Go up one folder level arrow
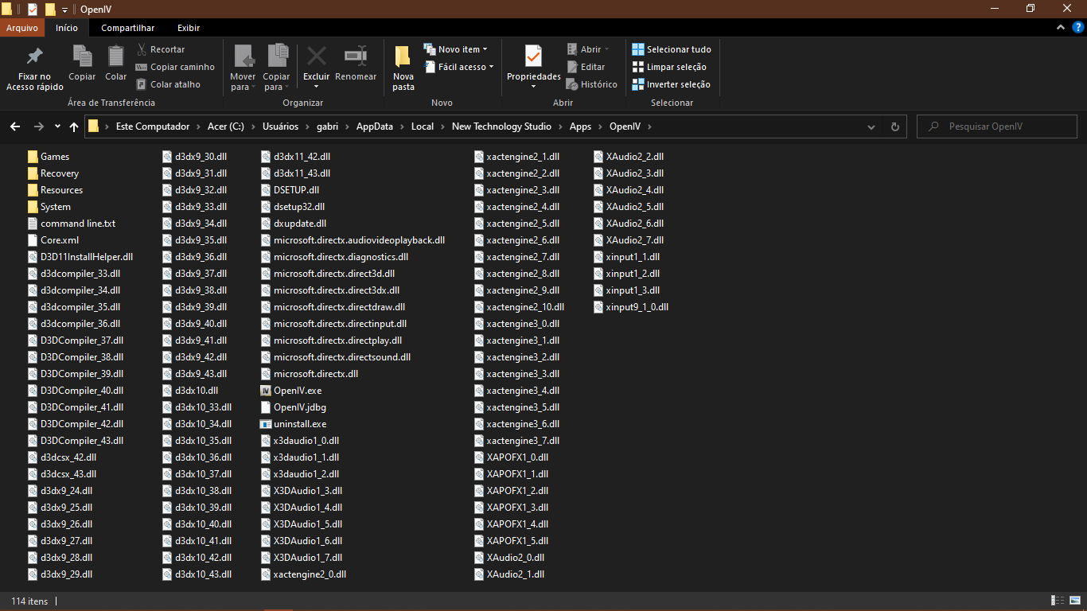1087x611 pixels. [x=74, y=126]
